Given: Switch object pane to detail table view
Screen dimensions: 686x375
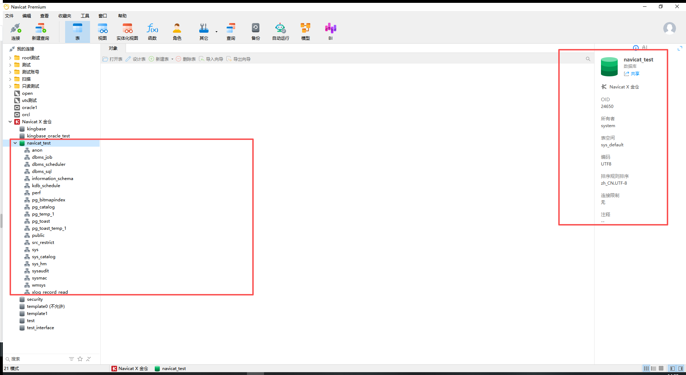Looking at the screenshot, I should (x=661, y=369).
